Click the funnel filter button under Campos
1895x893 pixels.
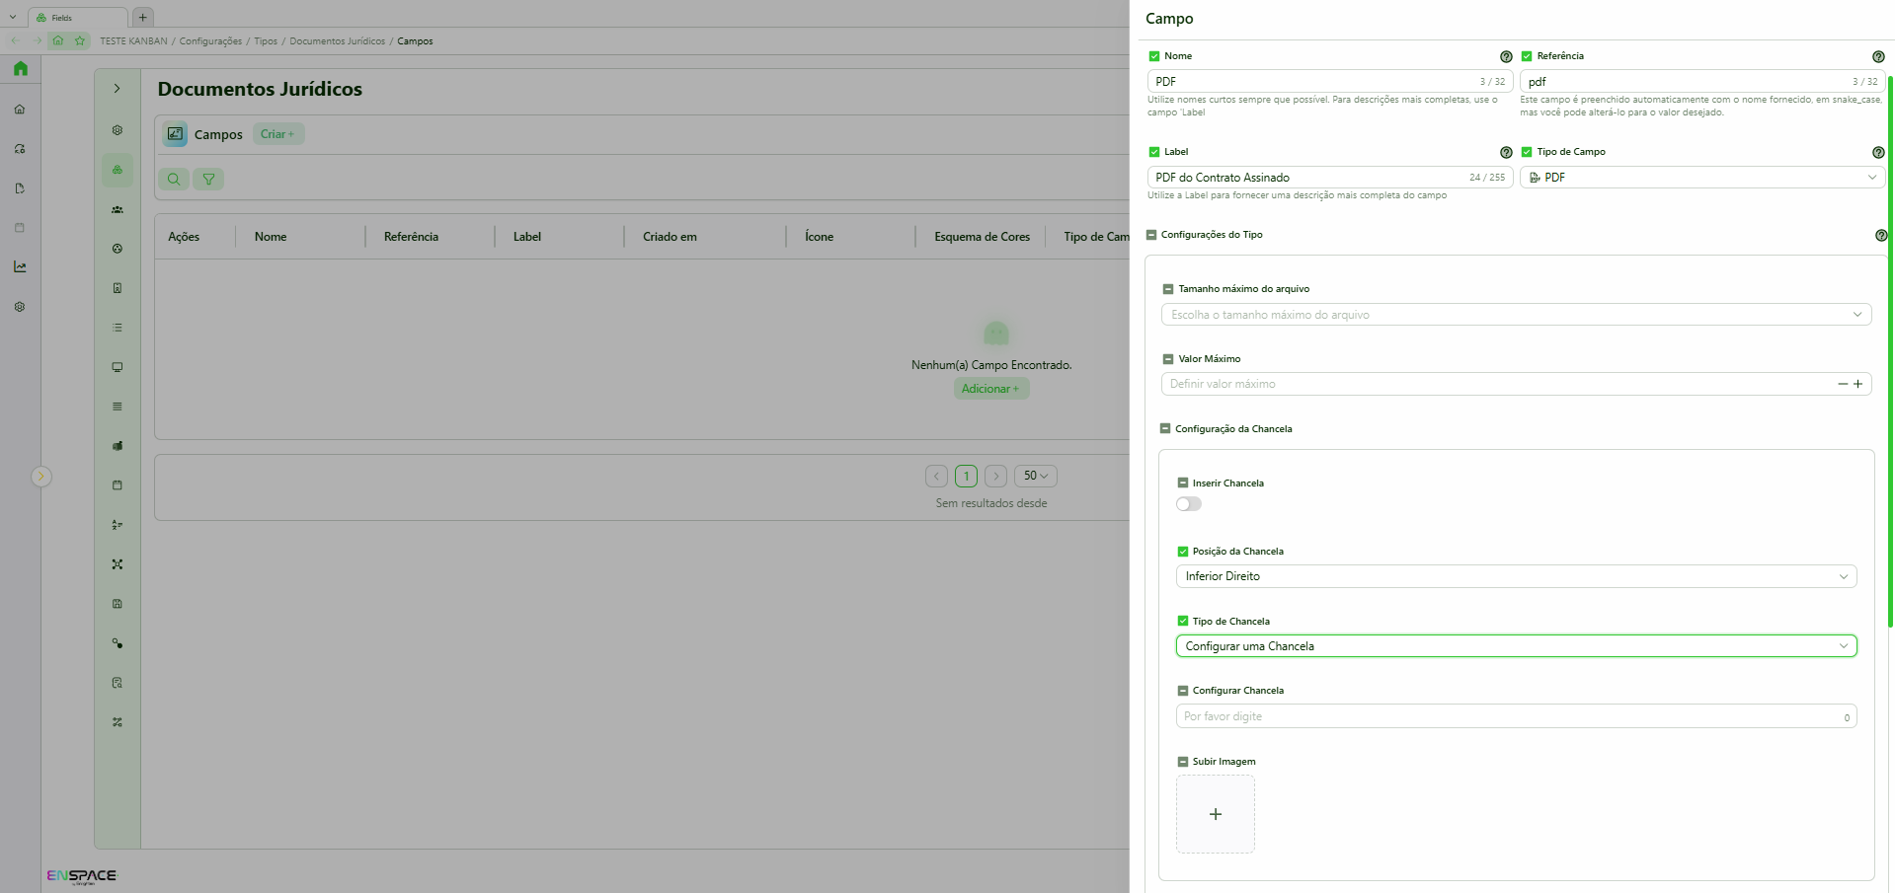[208, 179]
